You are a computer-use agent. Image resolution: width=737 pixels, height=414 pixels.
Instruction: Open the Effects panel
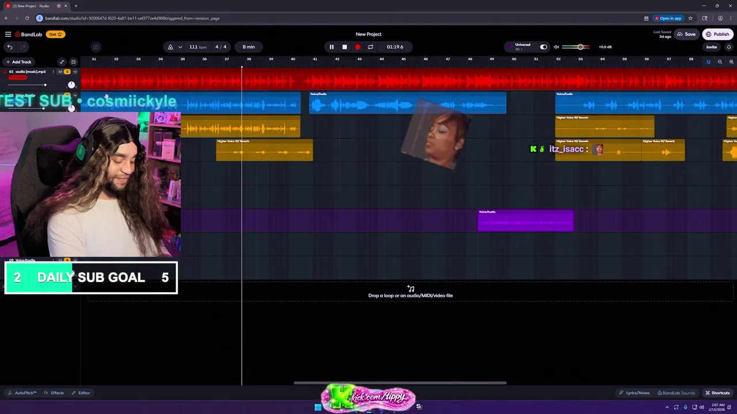tap(54, 393)
